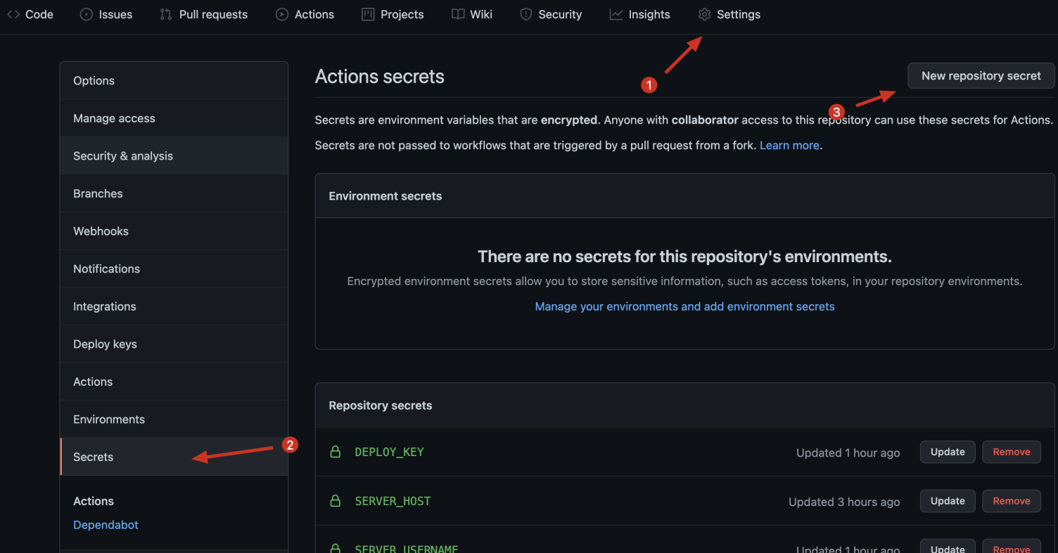Click the Settings gear icon
The height and width of the screenshot is (553, 1058).
[704, 14]
